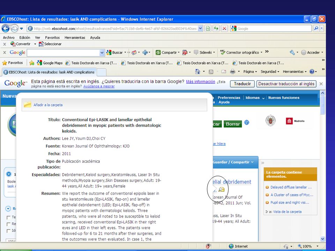Click the yellow star Favoritos button
This screenshot has width=335, height=251.
(13, 63)
